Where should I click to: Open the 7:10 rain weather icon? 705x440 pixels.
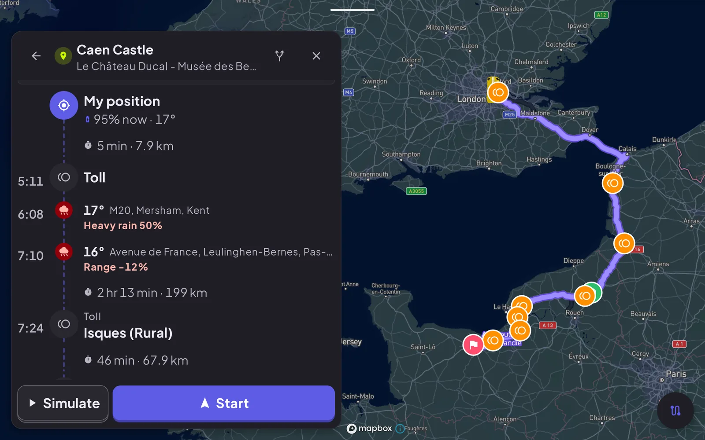click(x=64, y=251)
